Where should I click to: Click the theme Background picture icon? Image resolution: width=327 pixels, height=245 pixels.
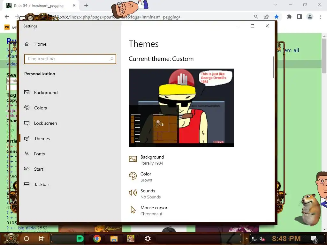point(133,159)
